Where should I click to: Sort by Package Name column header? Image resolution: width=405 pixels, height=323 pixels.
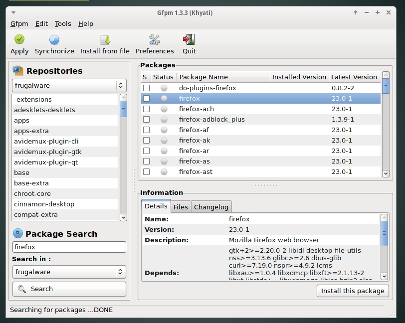(x=223, y=77)
